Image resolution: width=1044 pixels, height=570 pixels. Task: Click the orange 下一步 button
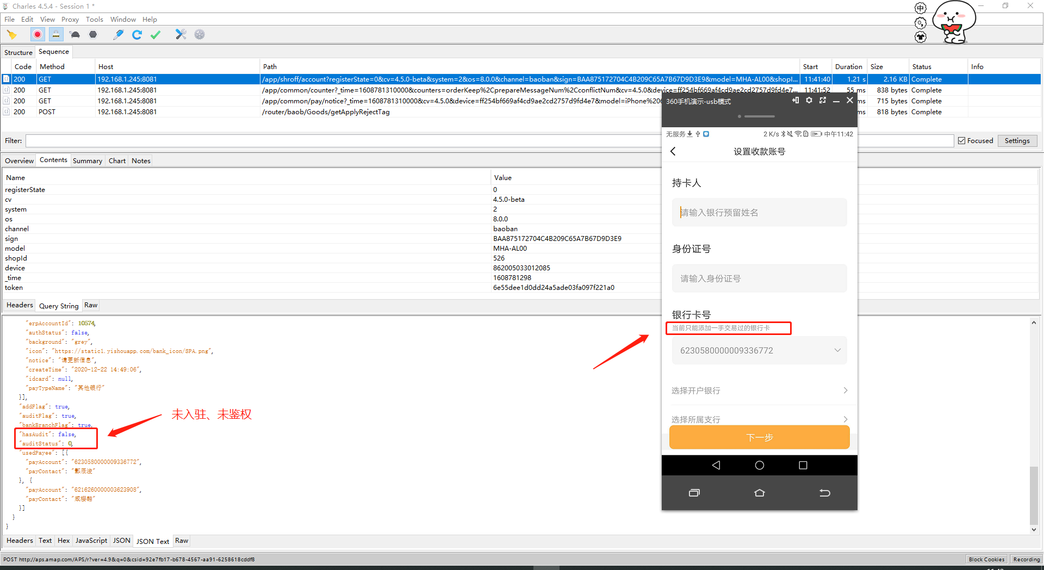pyautogui.click(x=759, y=437)
